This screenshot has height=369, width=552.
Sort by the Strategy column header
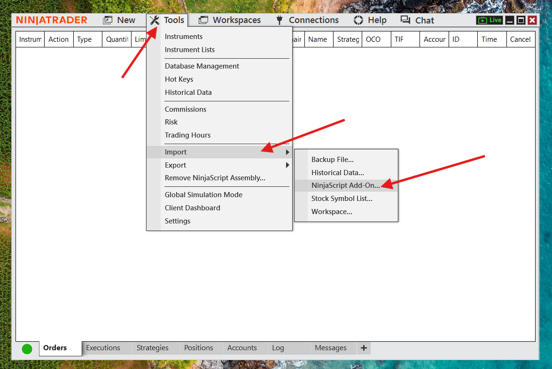pos(348,39)
